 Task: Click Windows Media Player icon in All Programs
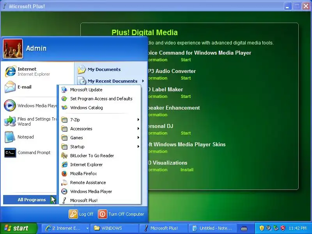coord(64,191)
